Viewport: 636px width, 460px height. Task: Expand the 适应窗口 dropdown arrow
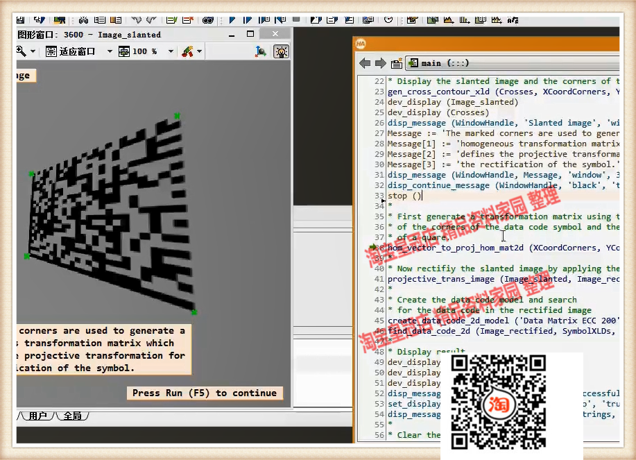(x=110, y=51)
